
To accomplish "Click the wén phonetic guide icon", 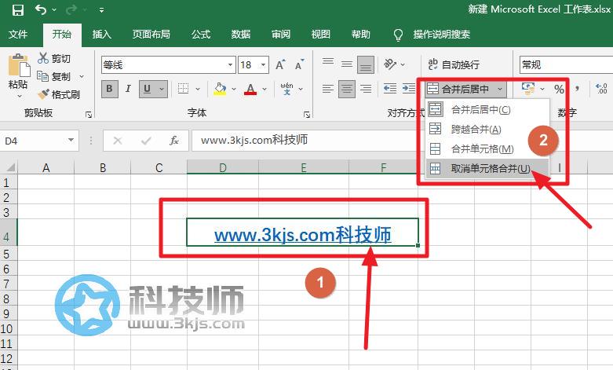I will 286,89.
